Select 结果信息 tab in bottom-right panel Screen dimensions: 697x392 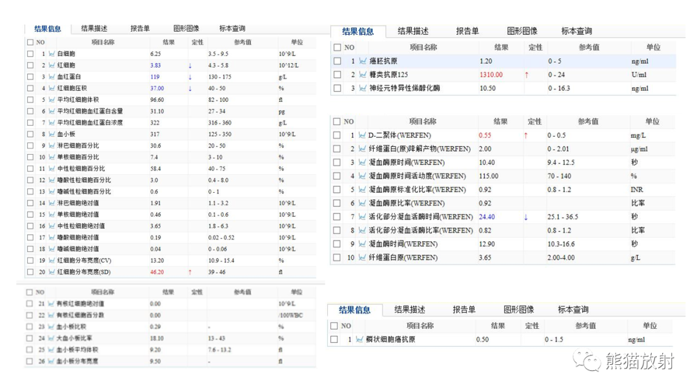[355, 310]
